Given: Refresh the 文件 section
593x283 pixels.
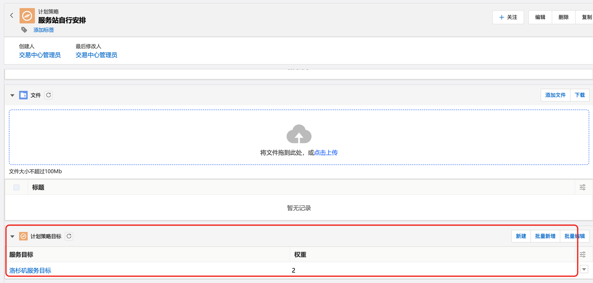Looking at the screenshot, I should tap(49, 95).
